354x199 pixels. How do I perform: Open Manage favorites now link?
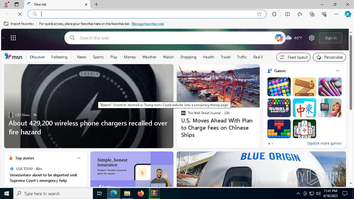pos(148,24)
